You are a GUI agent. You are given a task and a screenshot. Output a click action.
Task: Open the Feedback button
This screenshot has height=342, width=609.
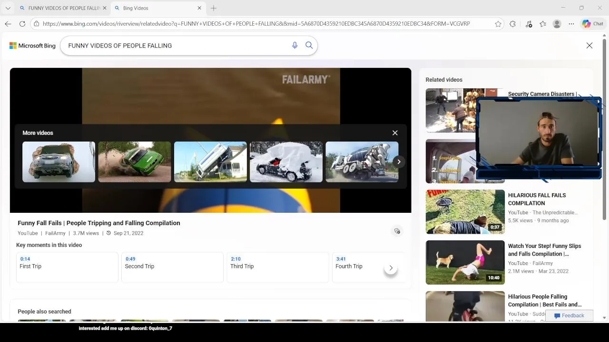569,315
